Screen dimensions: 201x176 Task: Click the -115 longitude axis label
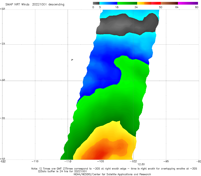click(x=35, y=161)
